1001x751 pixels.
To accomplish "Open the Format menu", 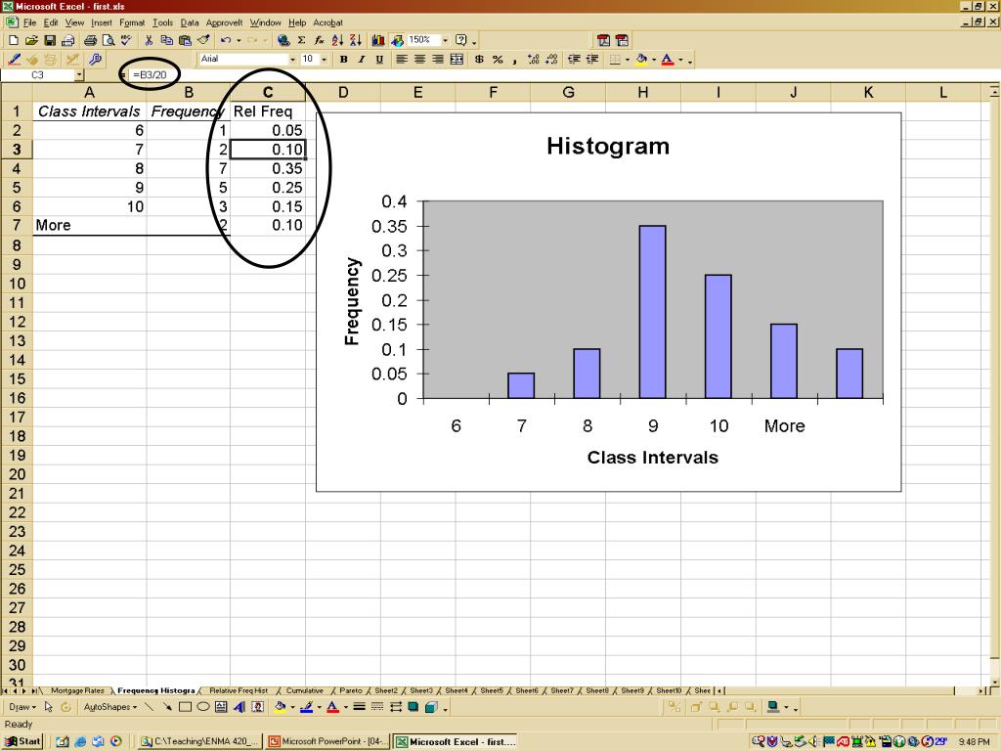I will [x=131, y=22].
